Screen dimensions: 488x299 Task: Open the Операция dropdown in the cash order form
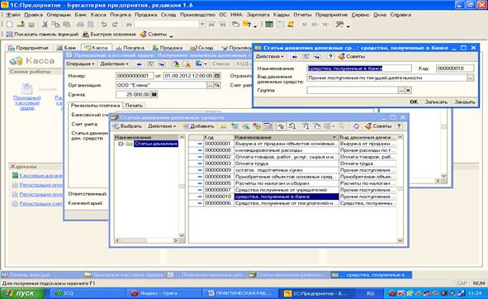click(x=80, y=64)
